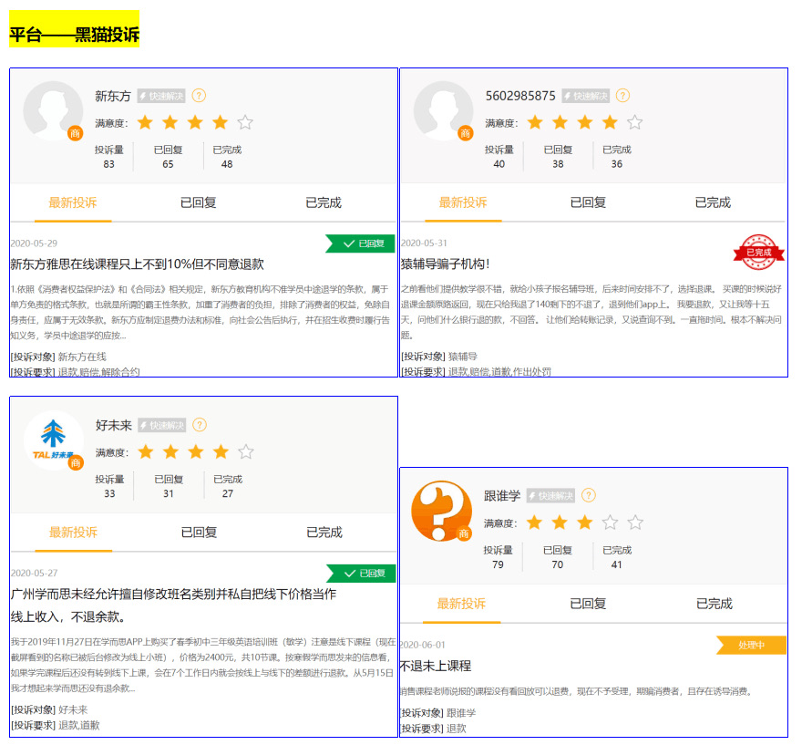Image resolution: width=802 pixels, height=745 pixels.
Task: Open the 广州学而思未经允许擅自修改班名 complaint
Action: click(x=174, y=605)
